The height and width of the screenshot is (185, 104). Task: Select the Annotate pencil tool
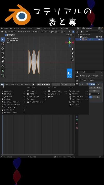click(3, 66)
